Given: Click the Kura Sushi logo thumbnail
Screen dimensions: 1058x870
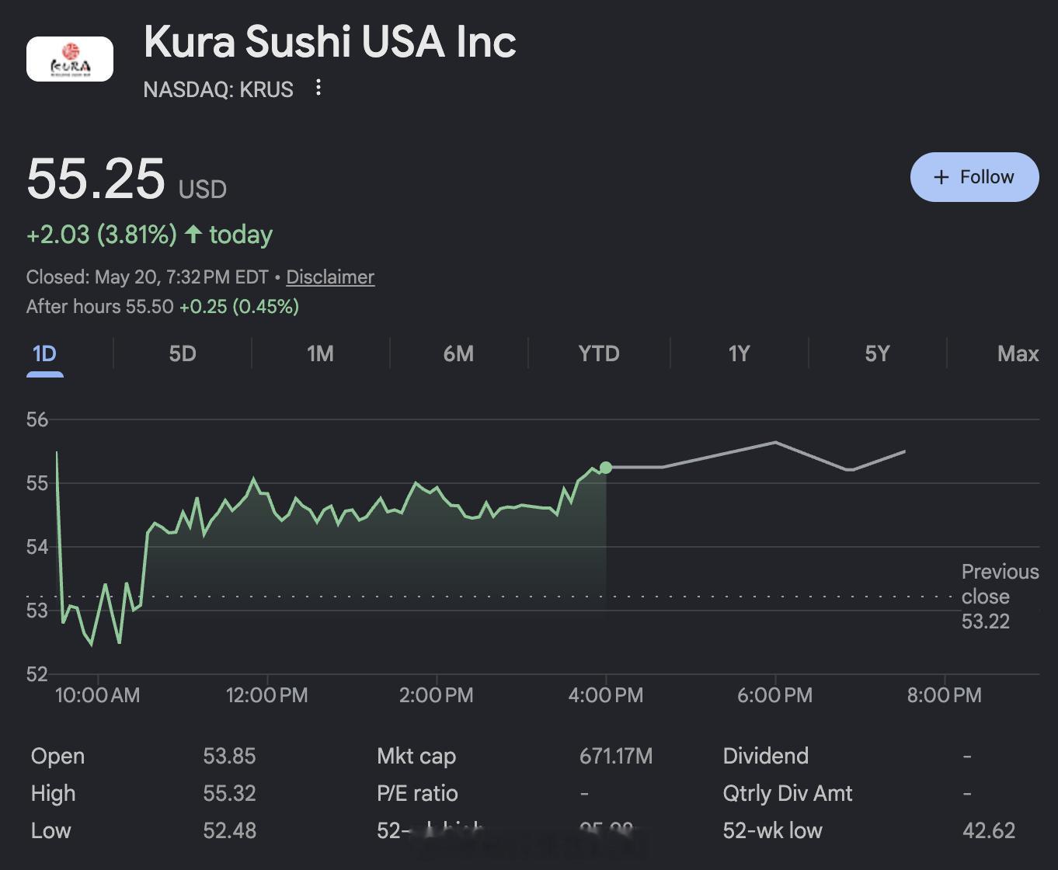Looking at the screenshot, I should pos(70,59).
